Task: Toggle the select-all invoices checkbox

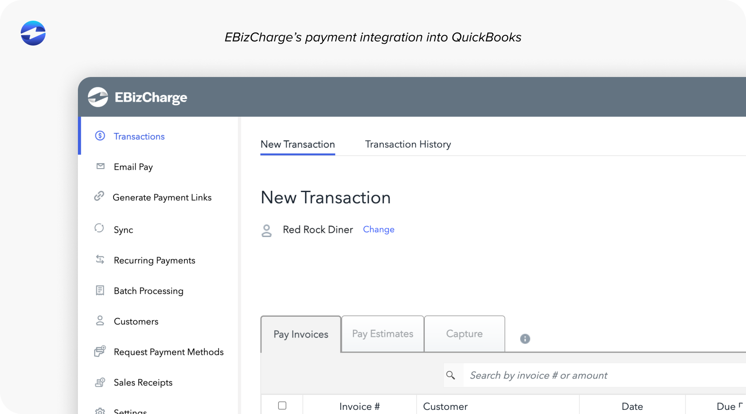Action: [x=282, y=406]
